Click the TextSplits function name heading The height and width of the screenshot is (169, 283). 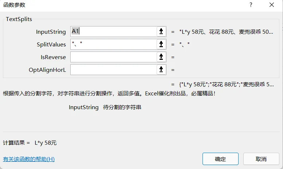(x=19, y=19)
